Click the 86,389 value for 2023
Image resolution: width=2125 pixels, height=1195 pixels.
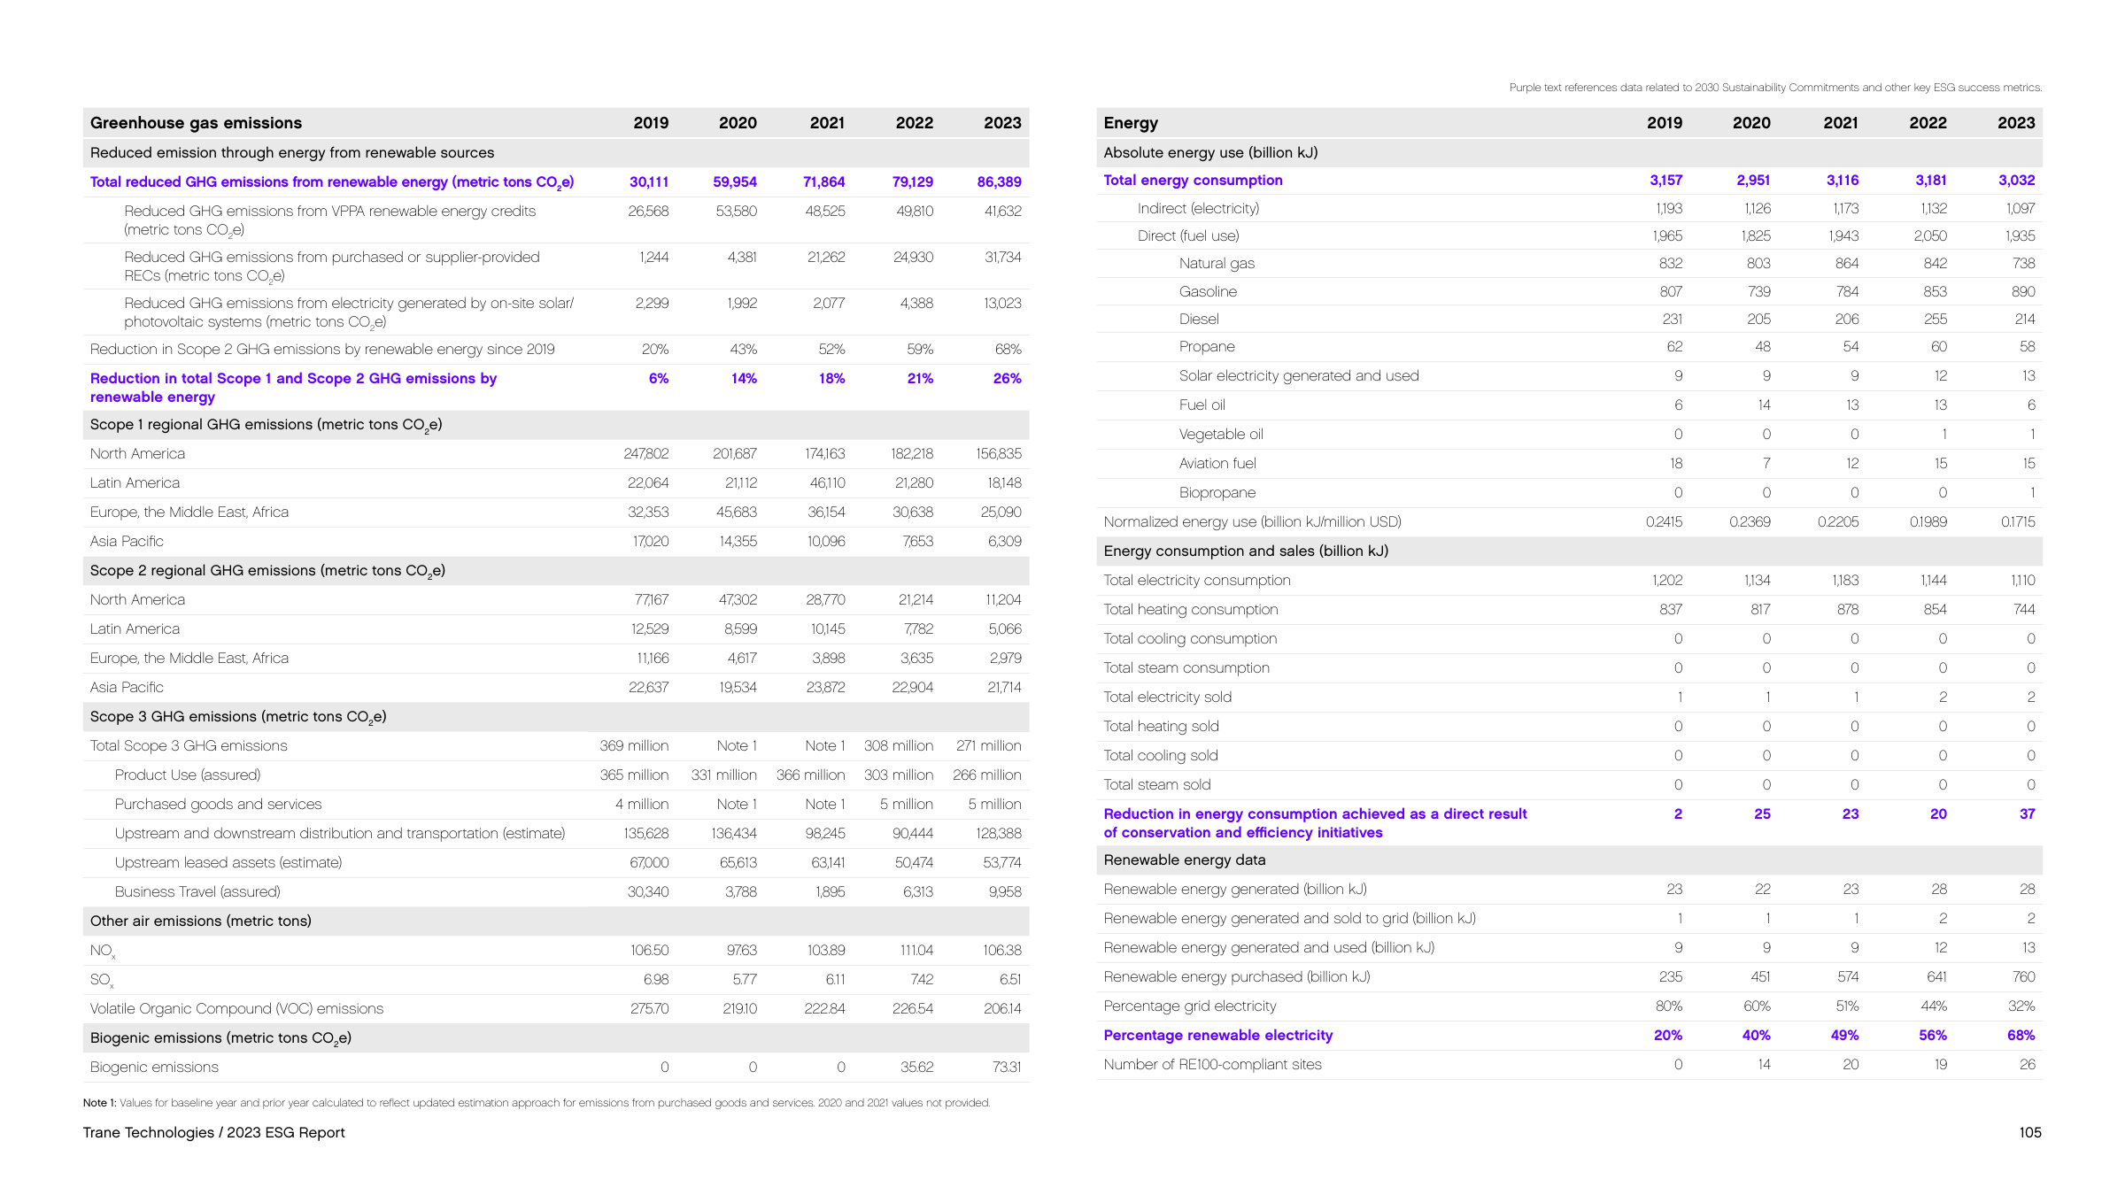(x=999, y=181)
